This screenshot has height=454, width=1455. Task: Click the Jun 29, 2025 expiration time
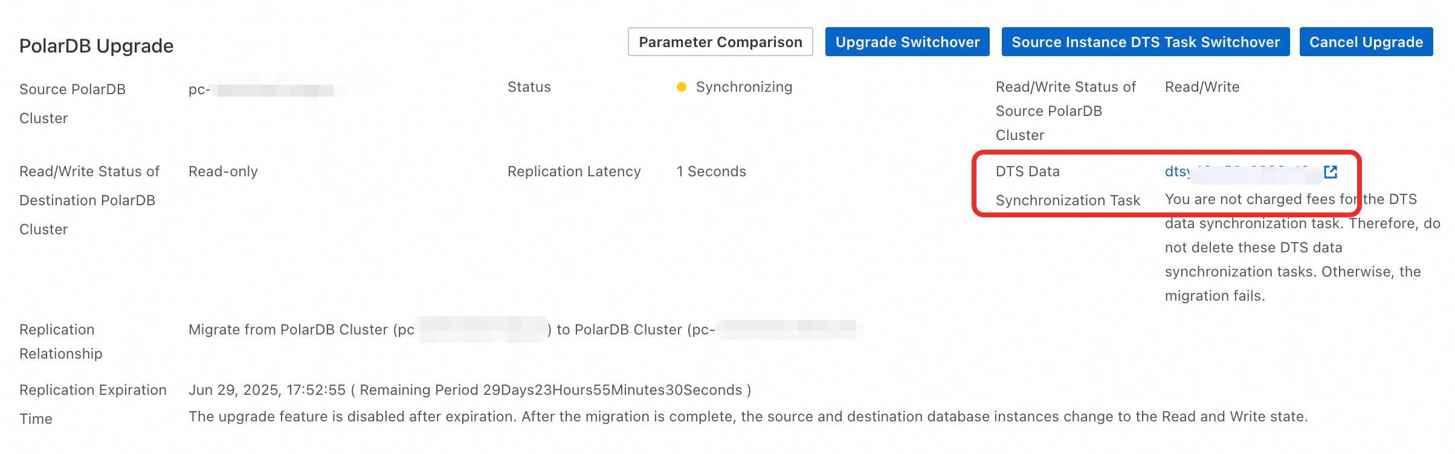pyautogui.click(x=266, y=390)
